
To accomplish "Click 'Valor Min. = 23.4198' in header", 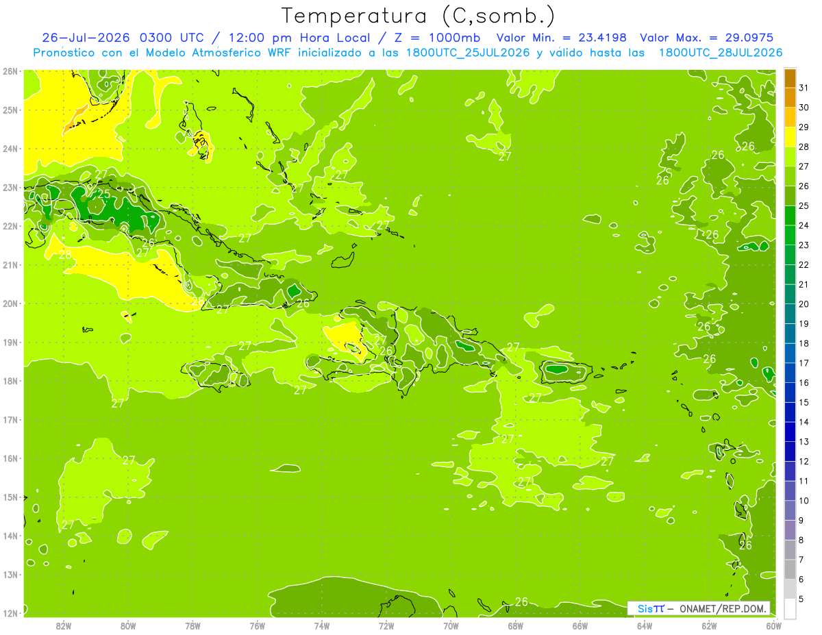I will [561, 38].
